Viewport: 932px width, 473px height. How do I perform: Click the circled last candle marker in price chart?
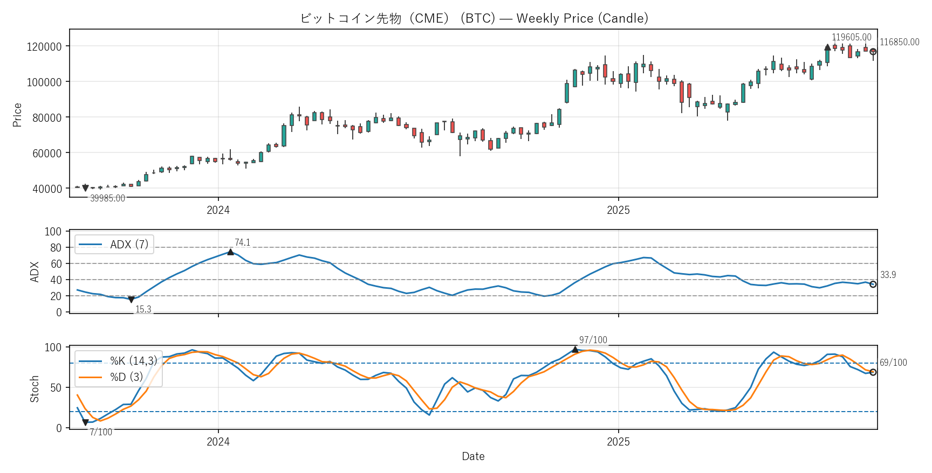[873, 52]
